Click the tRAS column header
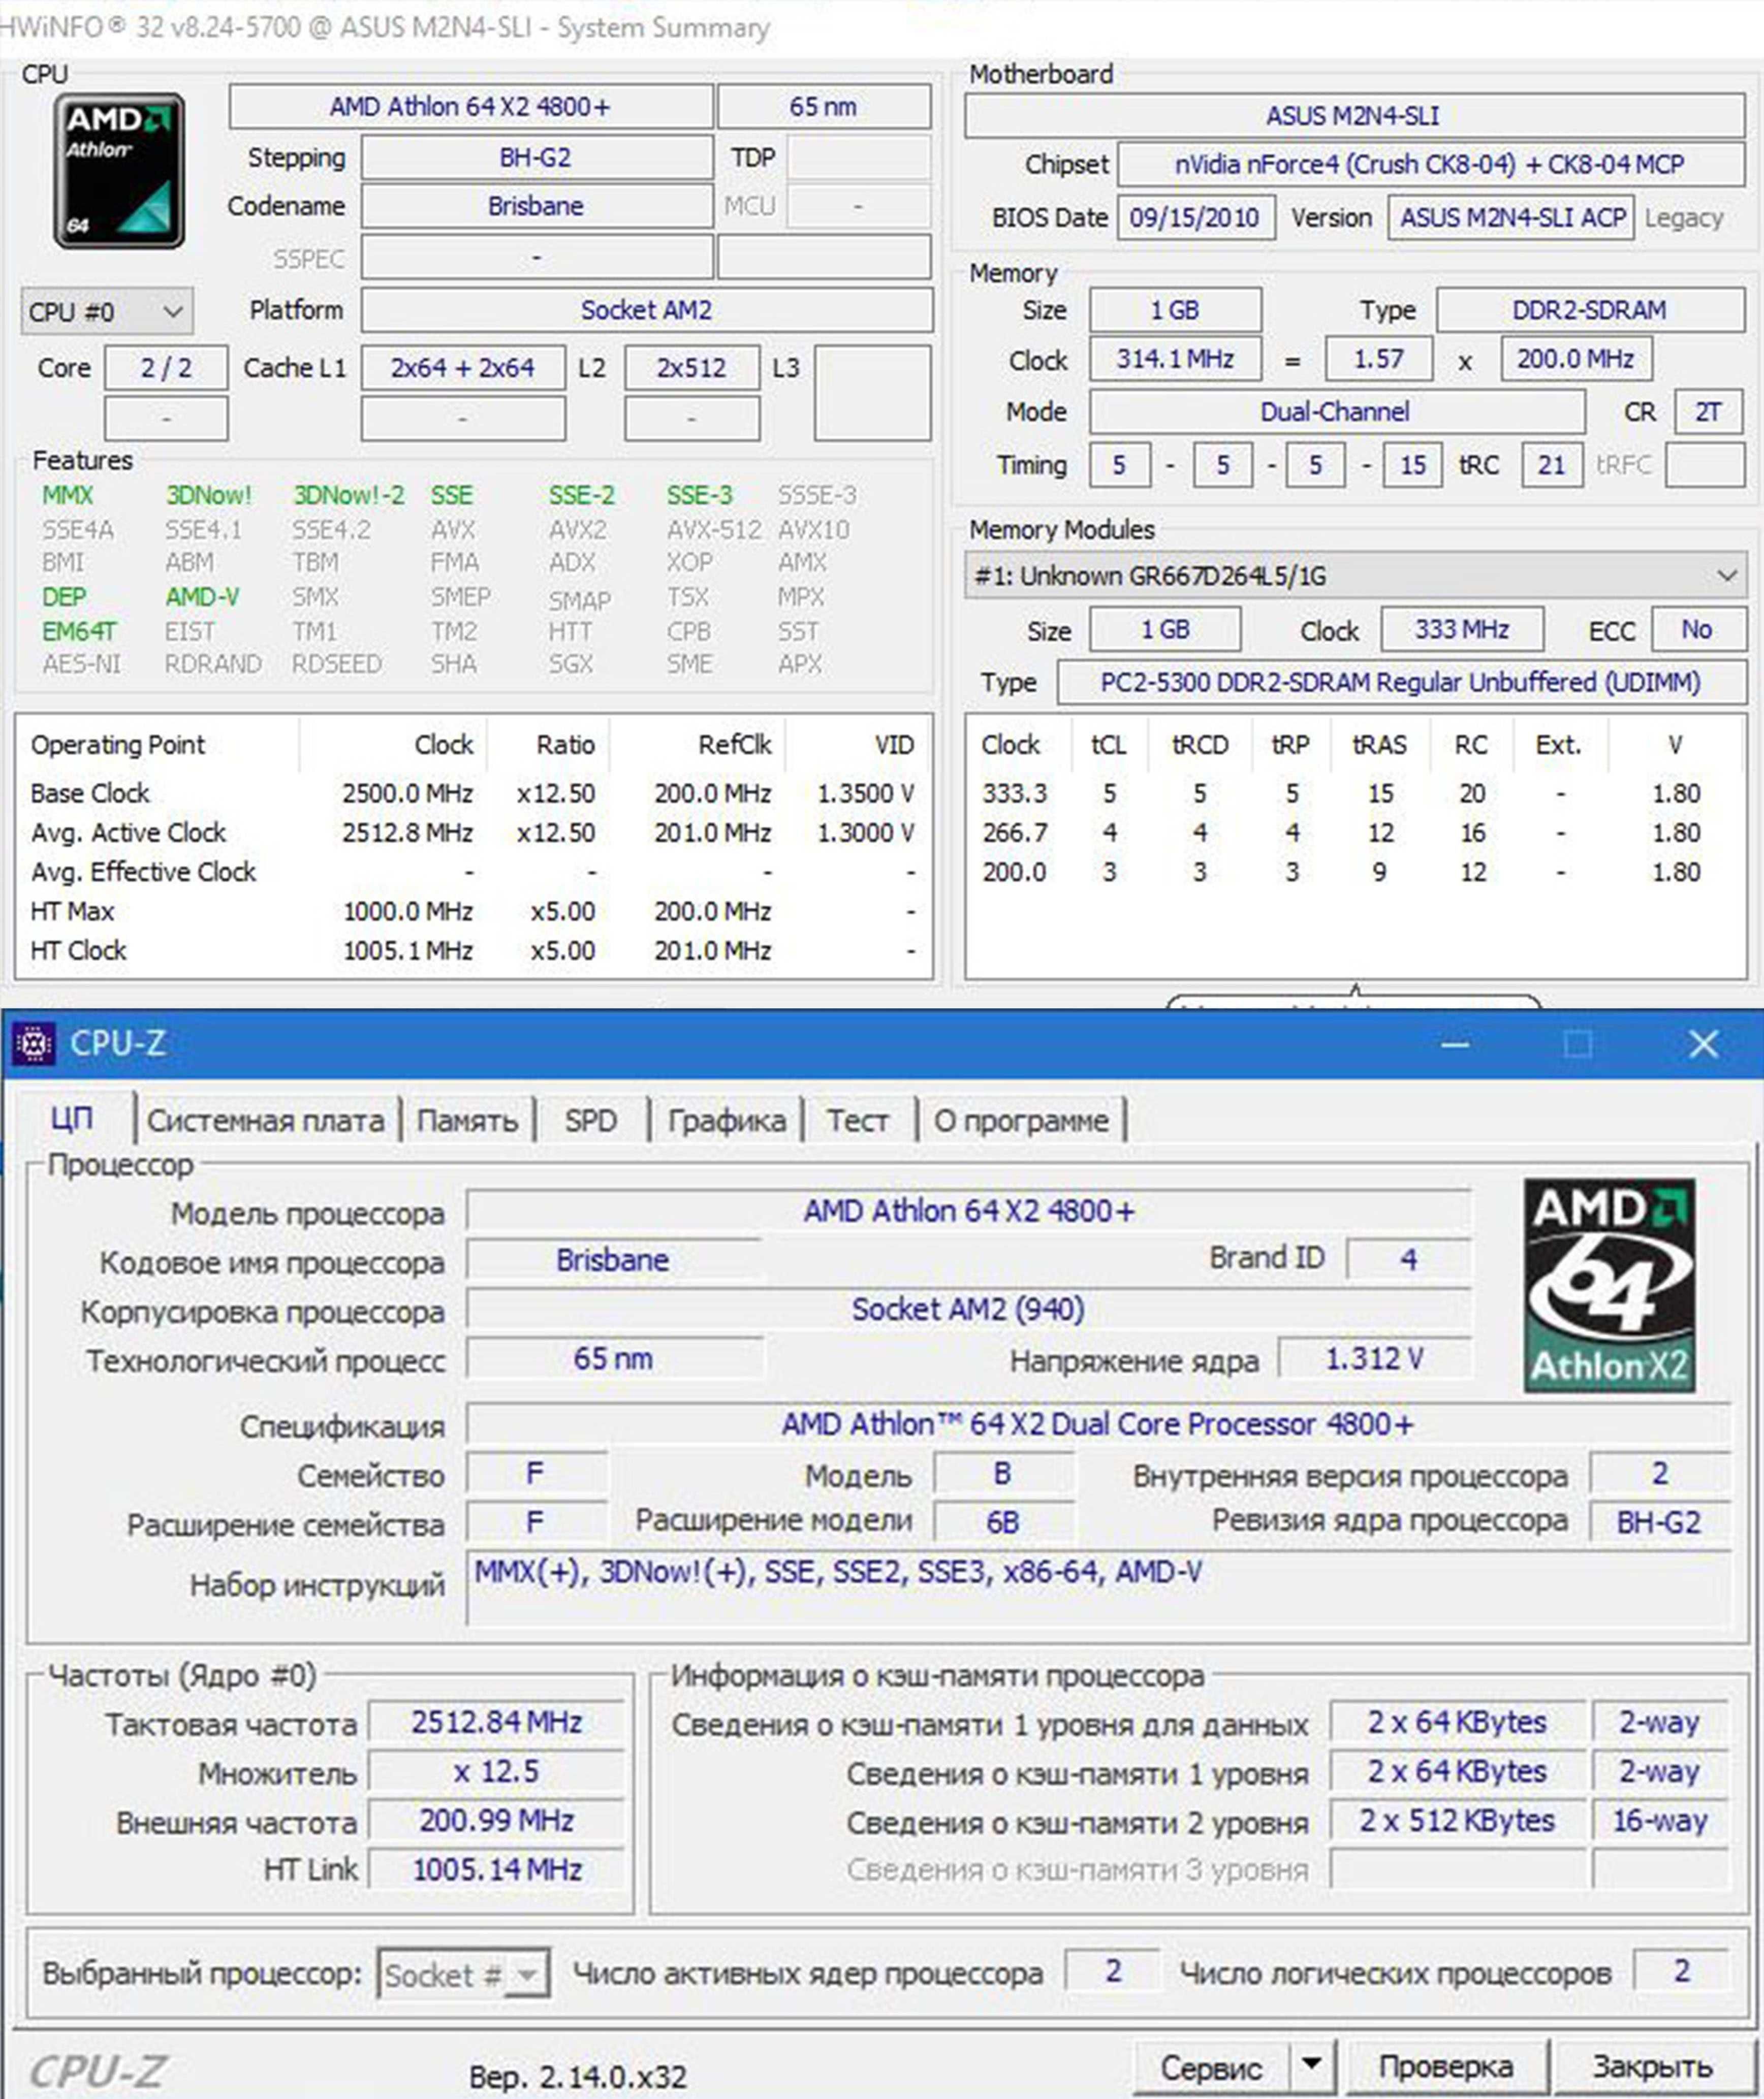The width and height of the screenshot is (1764, 2099). tap(1380, 745)
